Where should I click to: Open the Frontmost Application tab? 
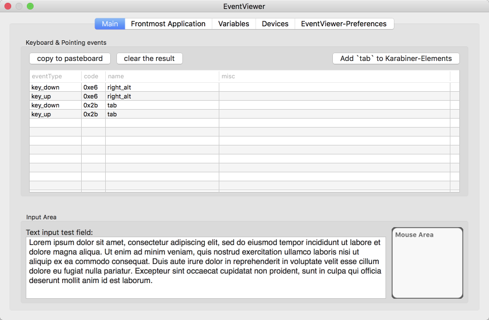tap(168, 23)
